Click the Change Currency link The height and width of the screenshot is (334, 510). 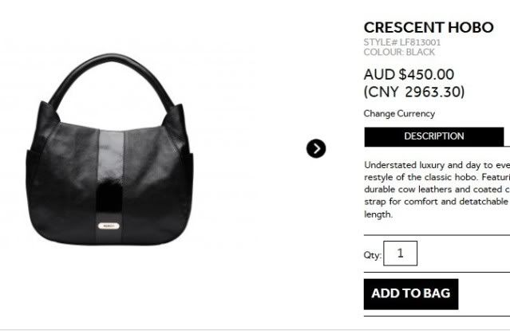click(399, 114)
